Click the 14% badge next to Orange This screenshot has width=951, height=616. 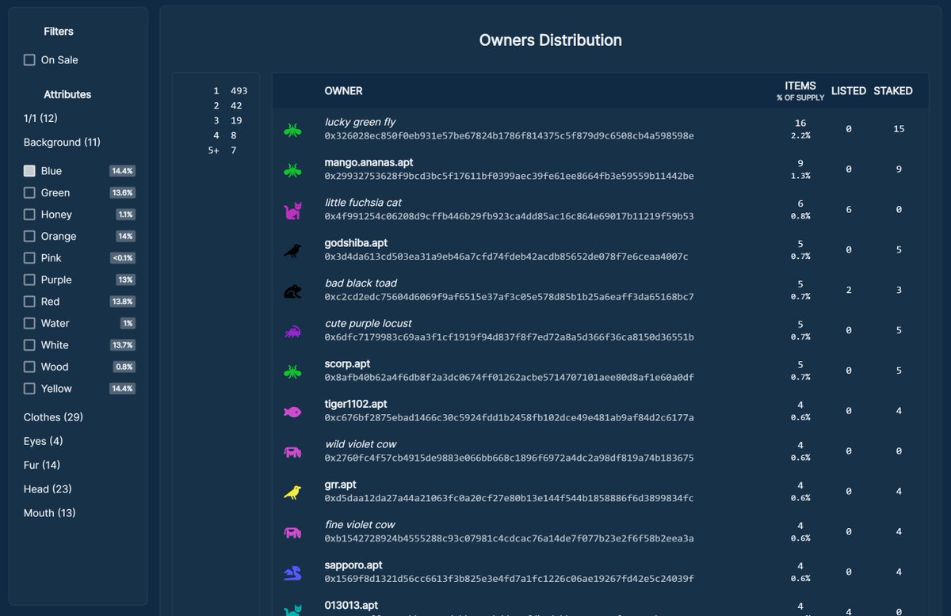pyautogui.click(x=124, y=236)
